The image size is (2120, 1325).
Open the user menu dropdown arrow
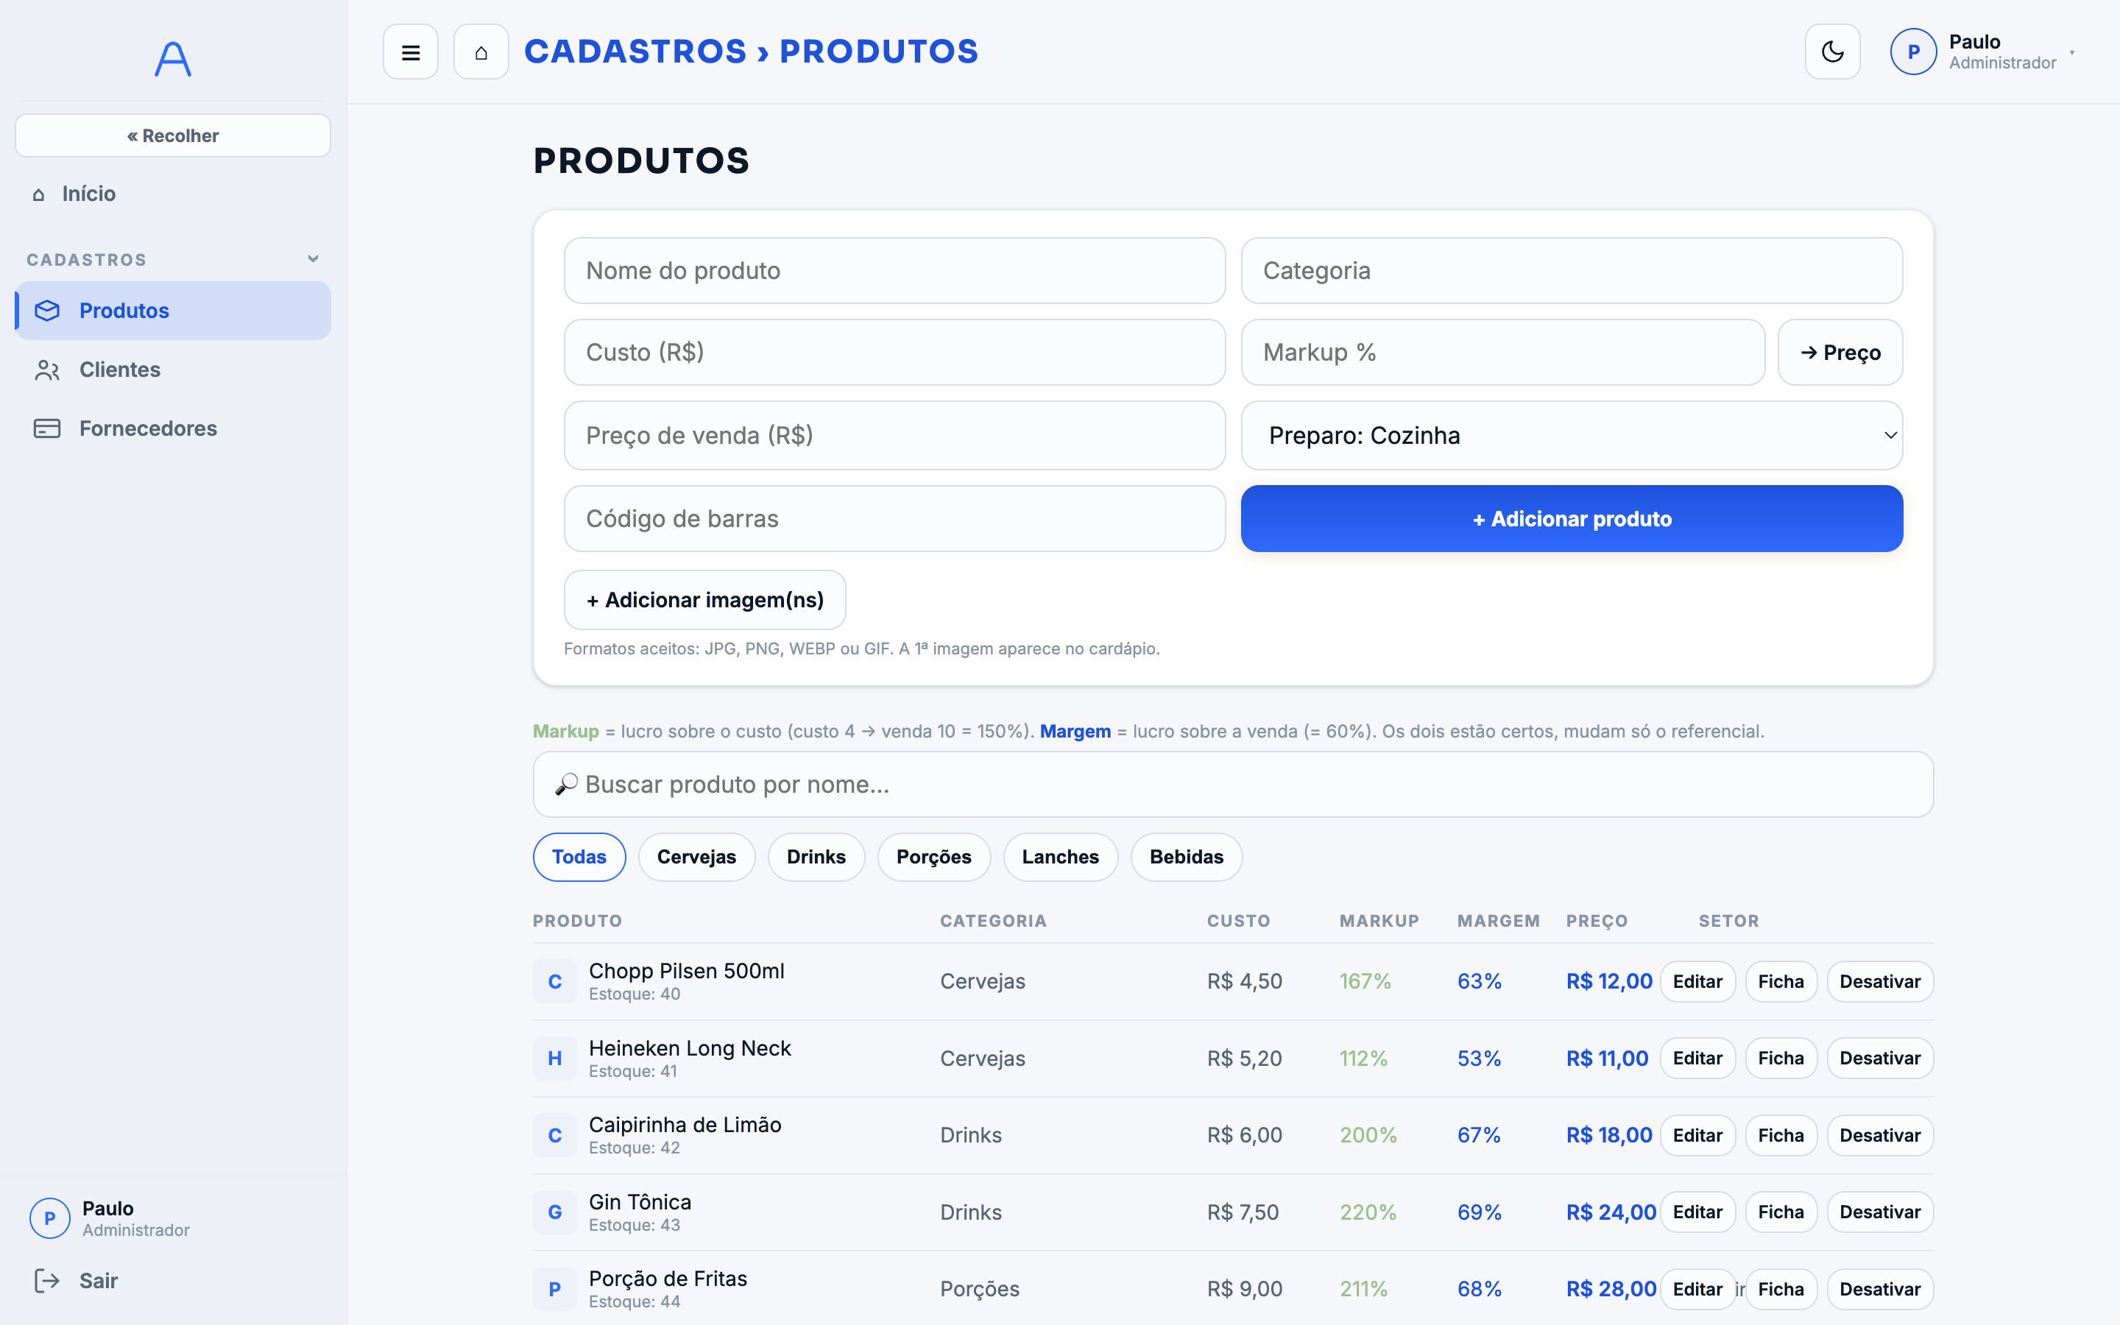[2072, 52]
